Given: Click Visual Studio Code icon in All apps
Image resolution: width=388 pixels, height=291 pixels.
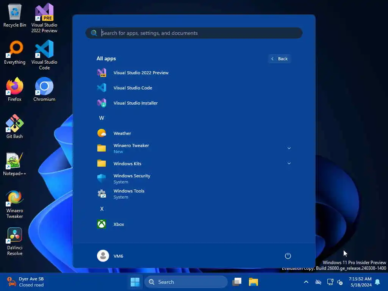Looking at the screenshot, I should coord(102,88).
